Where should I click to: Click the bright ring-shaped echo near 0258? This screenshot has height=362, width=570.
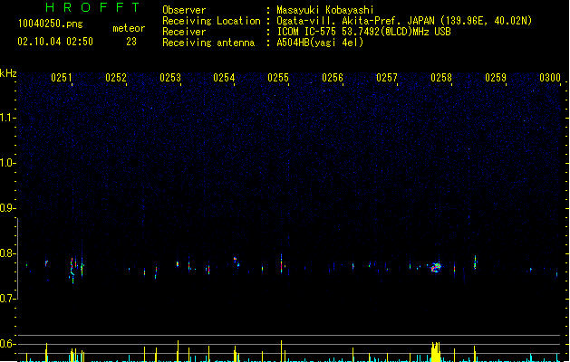tap(436, 268)
